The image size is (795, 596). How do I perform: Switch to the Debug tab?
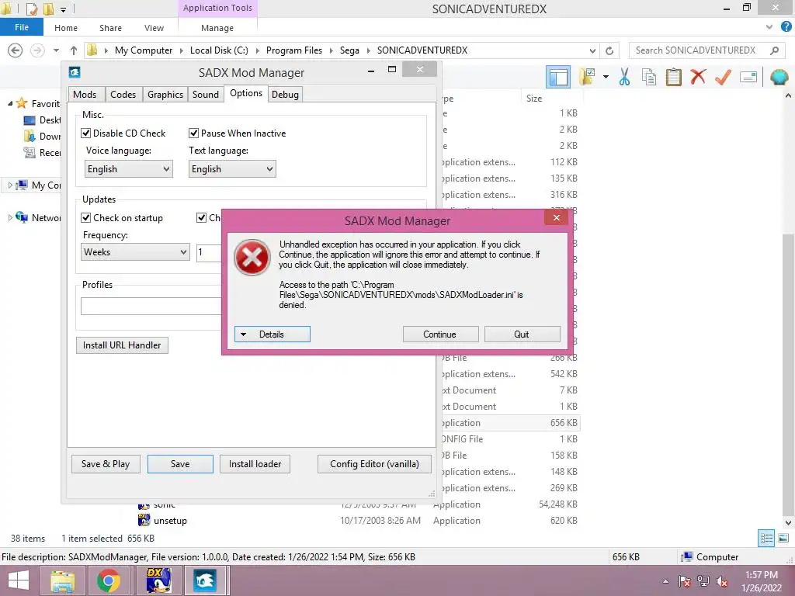[285, 94]
